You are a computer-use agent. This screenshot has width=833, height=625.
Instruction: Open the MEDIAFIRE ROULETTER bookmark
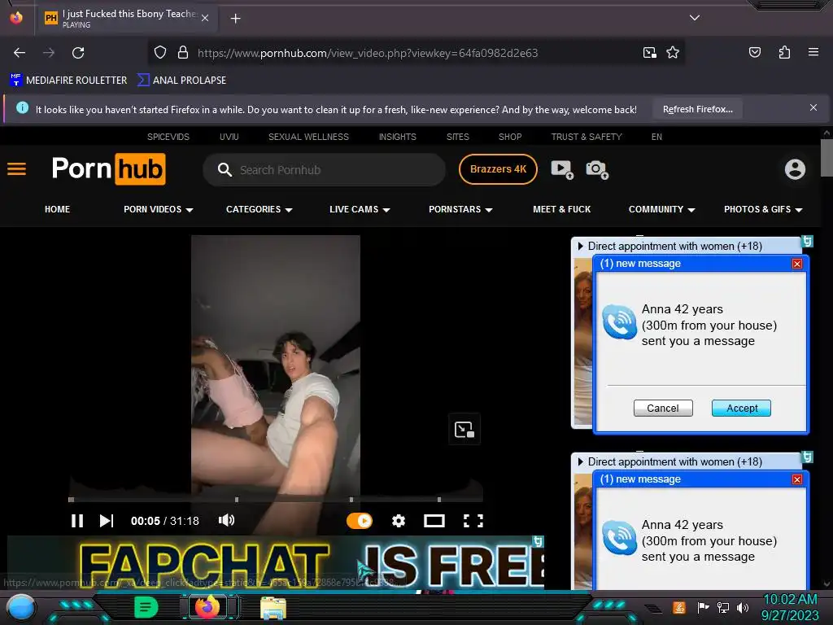(x=68, y=81)
